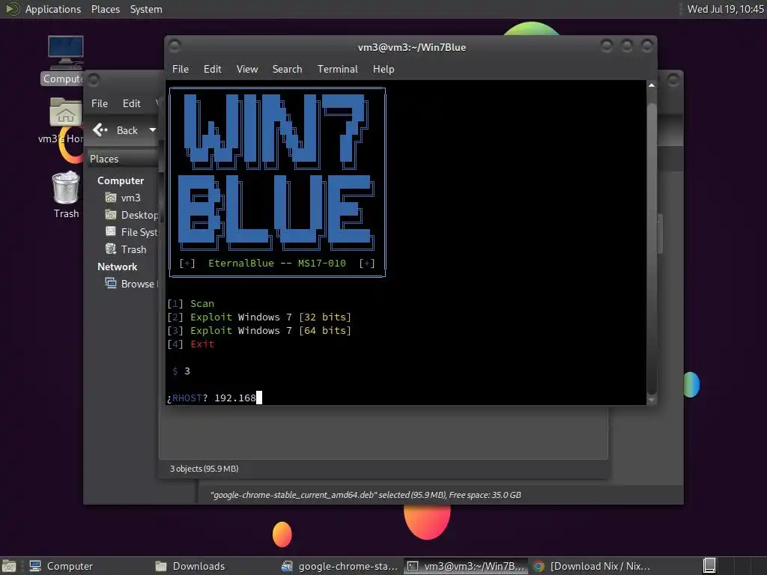
Task: Click the EternalBlue -- MS17-010 banner text
Action: 277,263
